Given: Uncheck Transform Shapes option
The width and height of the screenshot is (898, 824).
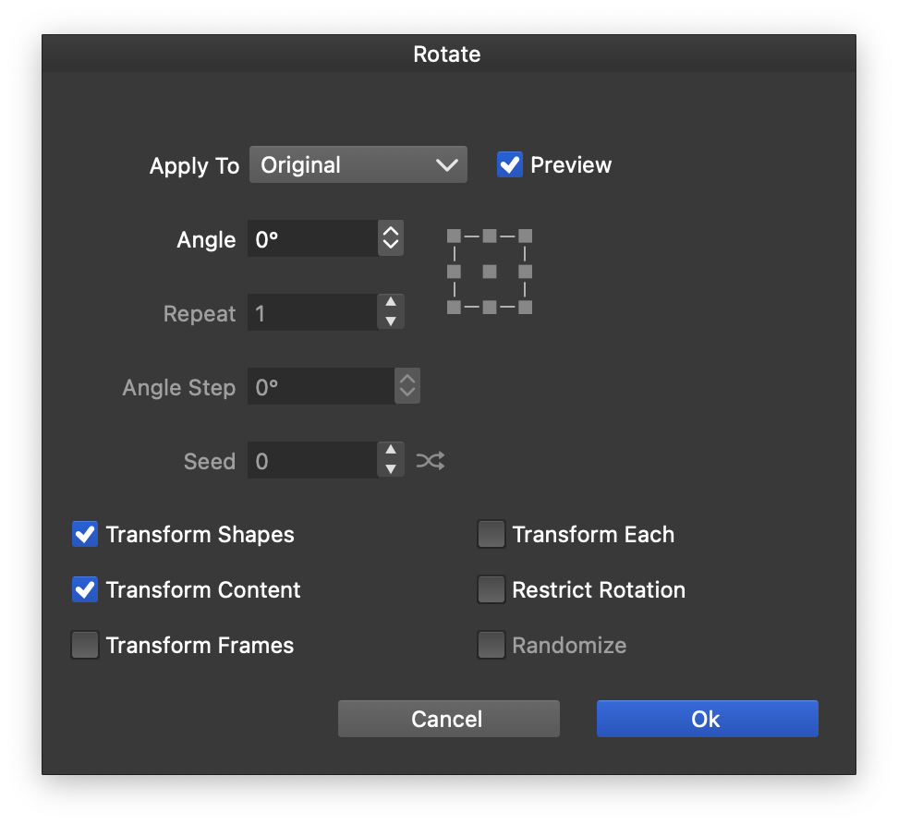Looking at the screenshot, I should (x=85, y=535).
